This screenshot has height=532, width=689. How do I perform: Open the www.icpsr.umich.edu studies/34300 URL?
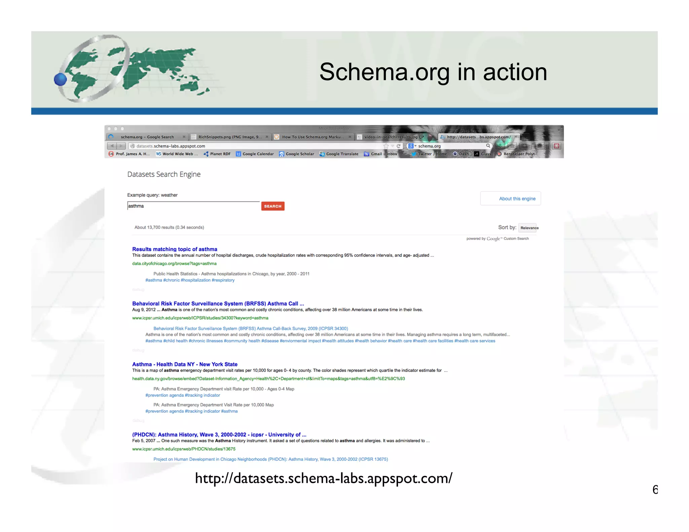200,318
